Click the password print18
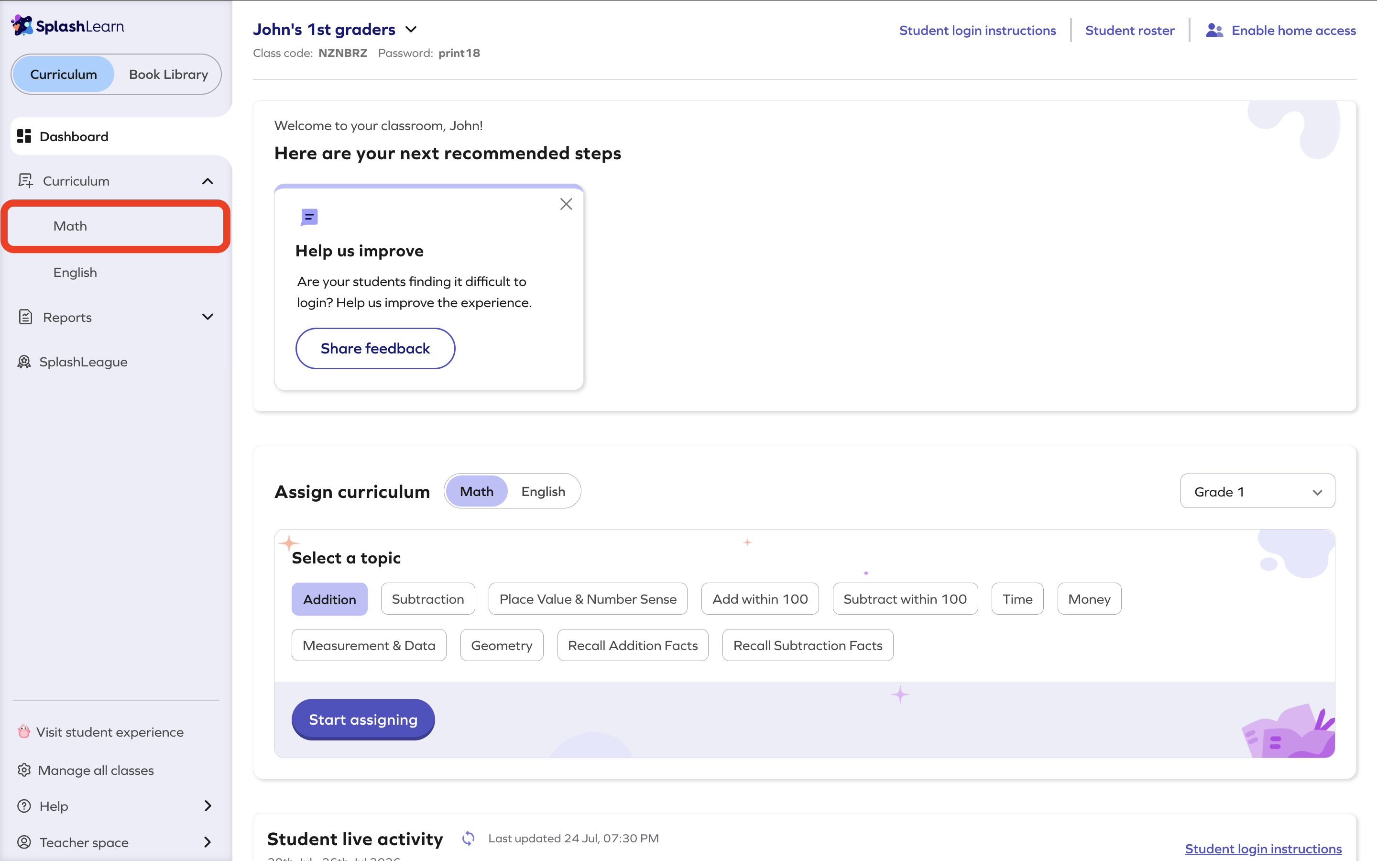 459,53
